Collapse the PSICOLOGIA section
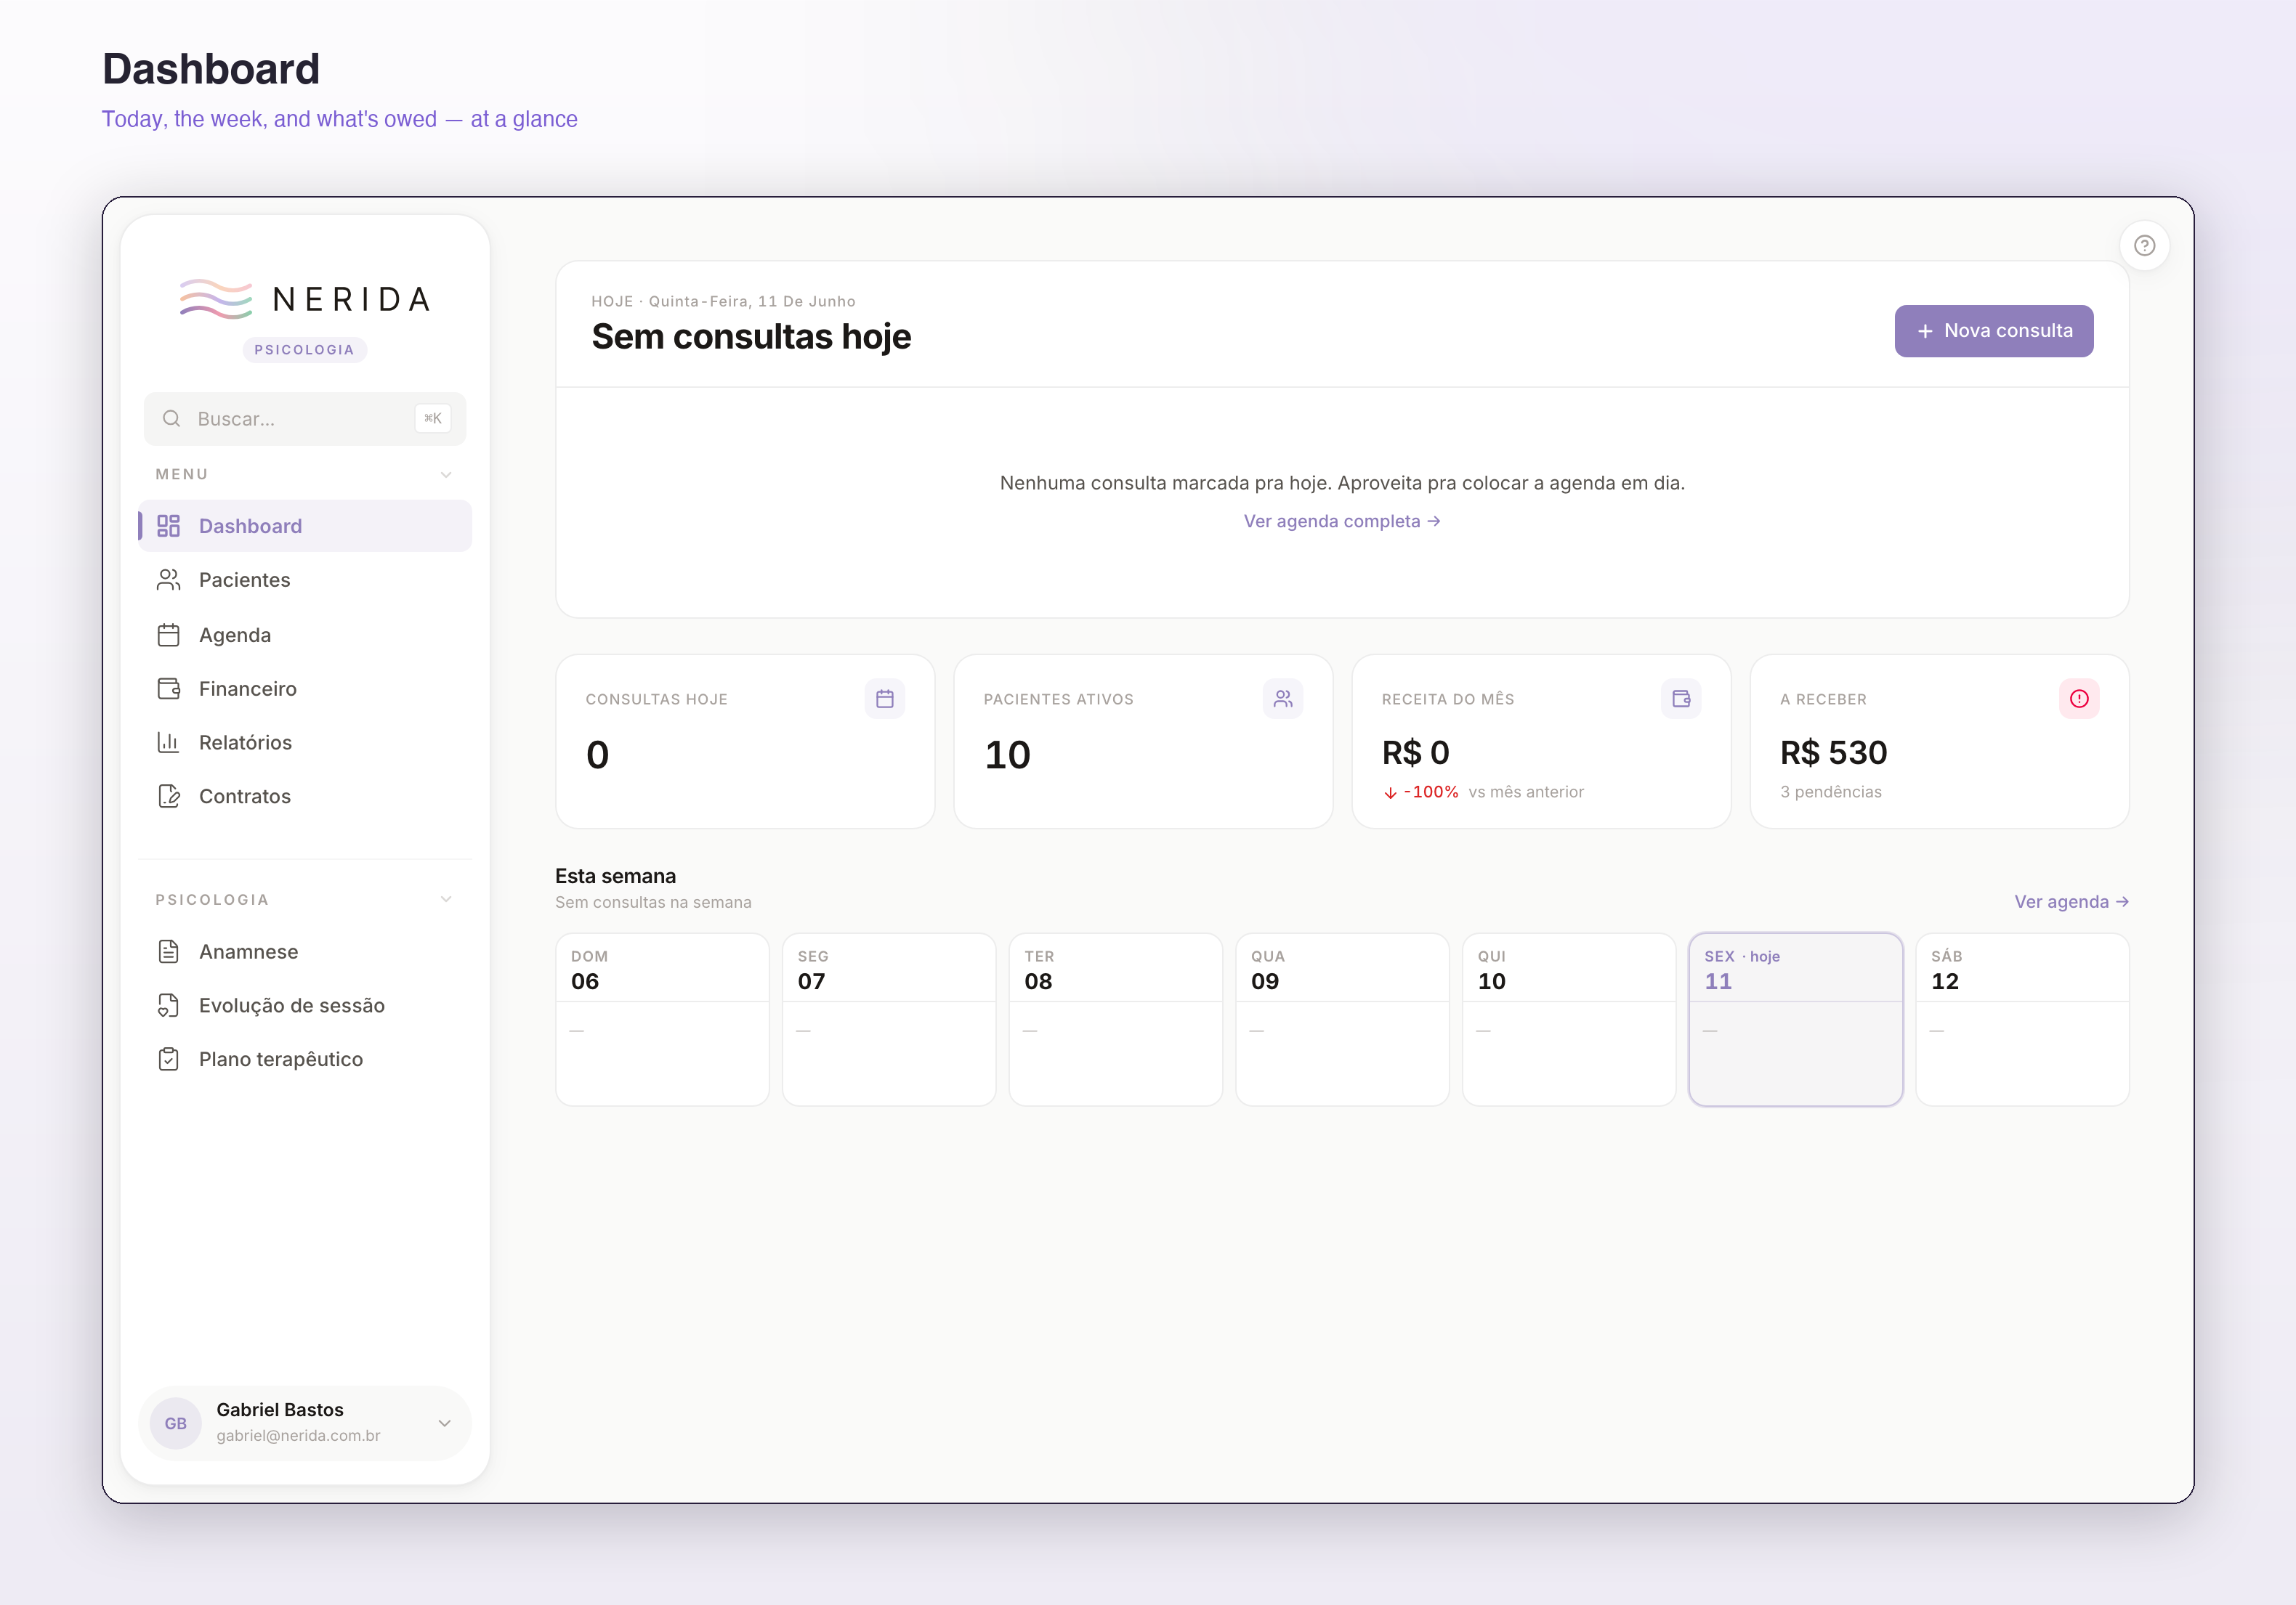The width and height of the screenshot is (2296, 1605). coord(446,899)
